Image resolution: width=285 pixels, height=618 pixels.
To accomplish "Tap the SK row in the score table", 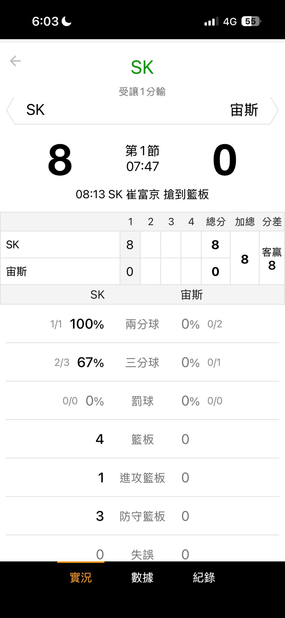I will (x=60, y=245).
